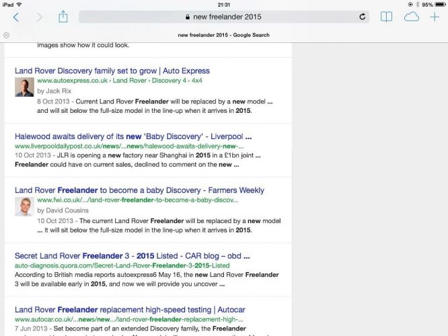Tap the padlock icon in the address bar
Screen dimensions: 448x336
tap(188, 17)
